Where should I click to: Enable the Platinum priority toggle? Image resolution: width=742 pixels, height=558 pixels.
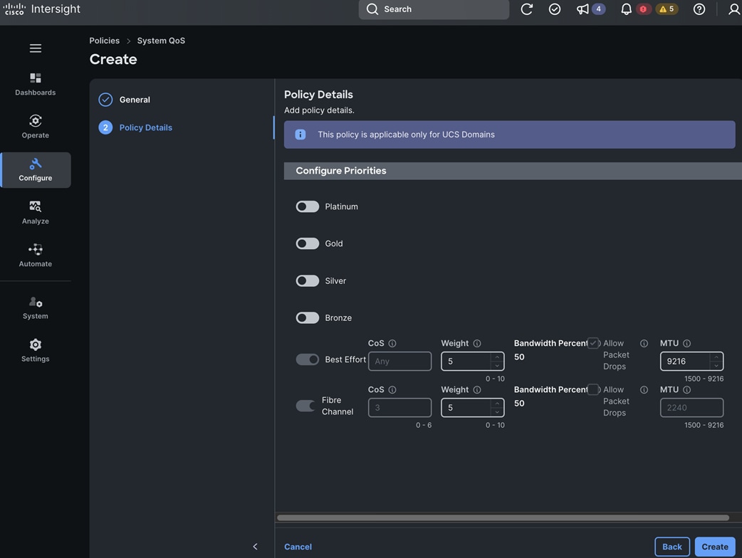coord(308,206)
